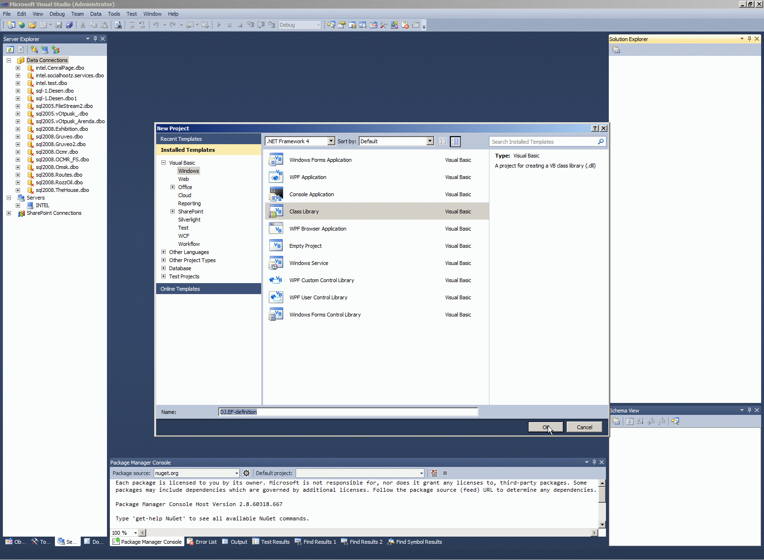Image resolution: width=764 pixels, height=560 pixels.
Task: Click Properties icon in Solution Explorer toolbar
Action: pos(616,50)
